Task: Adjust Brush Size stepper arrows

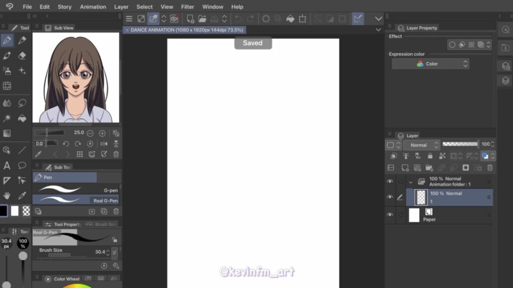Action: point(108,252)
